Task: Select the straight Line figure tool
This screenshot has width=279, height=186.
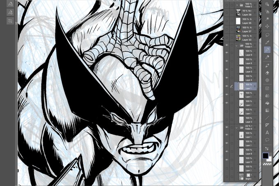Action: (x=267, y=118)
